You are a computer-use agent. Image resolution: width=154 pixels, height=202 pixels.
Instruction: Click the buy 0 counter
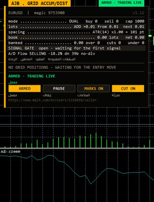pos(91,21)
